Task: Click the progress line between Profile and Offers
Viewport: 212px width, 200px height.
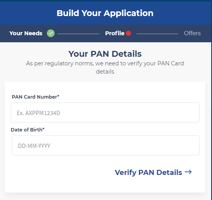Action: [157, 34]
